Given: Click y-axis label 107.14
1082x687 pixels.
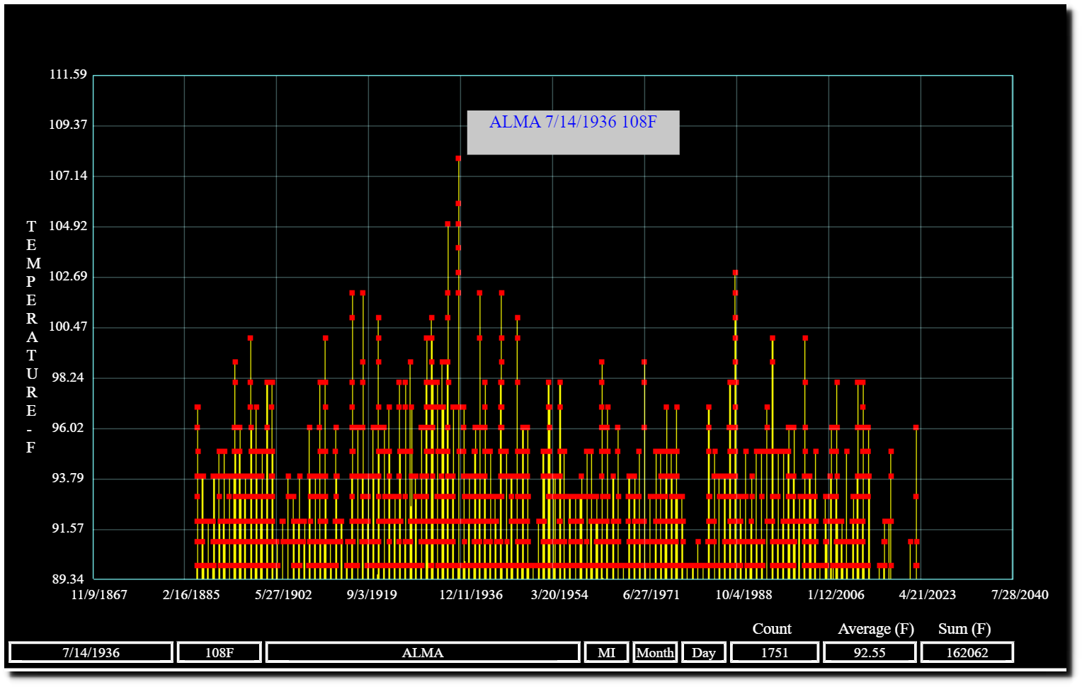Looking at the screenshot, I should point(68,176).
